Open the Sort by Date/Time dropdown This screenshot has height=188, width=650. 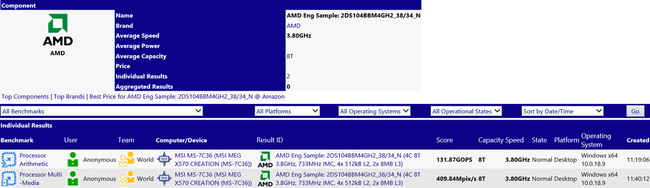coord(563,111)
